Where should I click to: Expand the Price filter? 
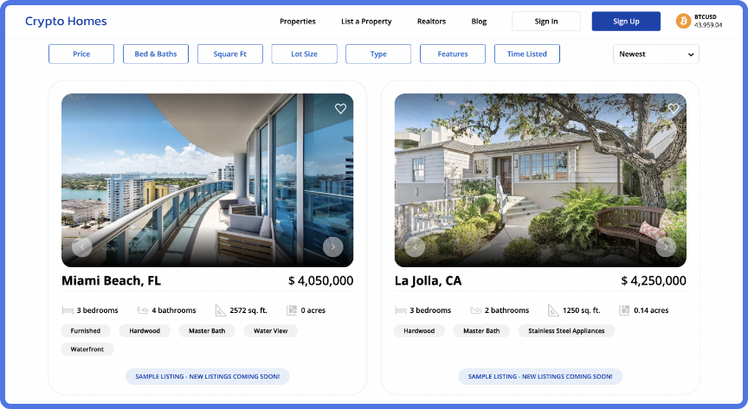click(81, 54)
